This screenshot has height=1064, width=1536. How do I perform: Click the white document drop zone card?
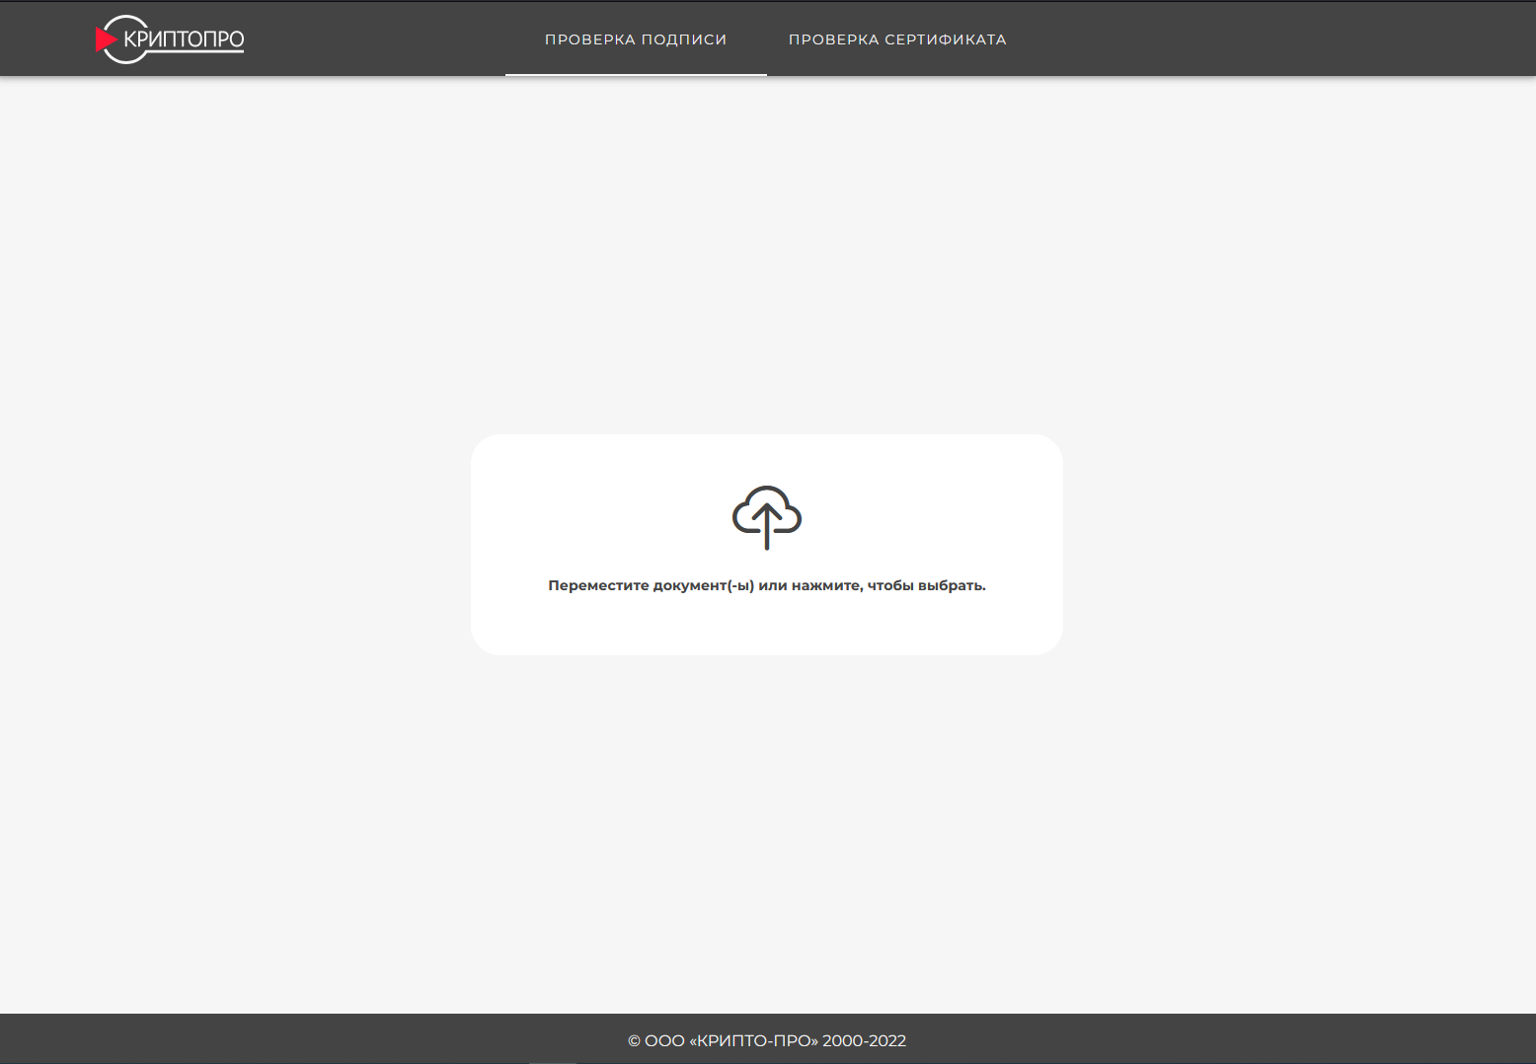(x=767, y=545)
